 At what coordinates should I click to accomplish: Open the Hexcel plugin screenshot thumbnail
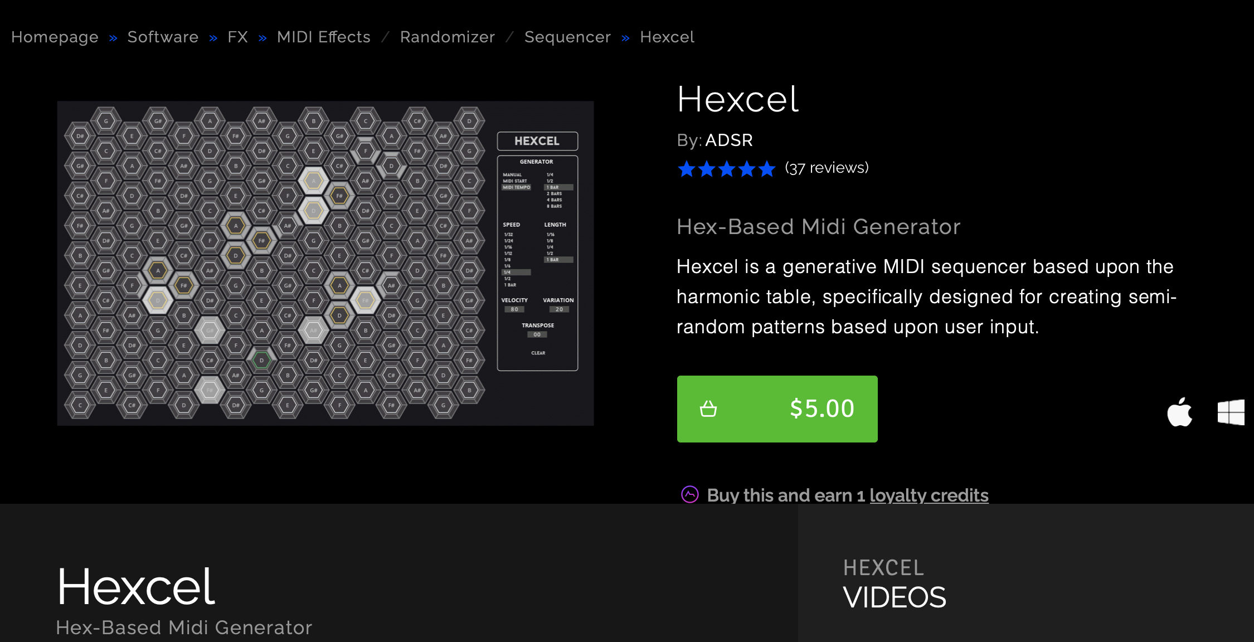tap(325, 263)
